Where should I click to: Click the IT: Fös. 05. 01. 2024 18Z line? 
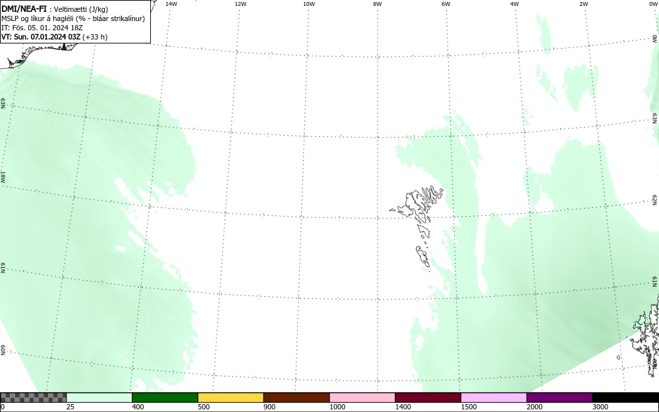[42, 28]
